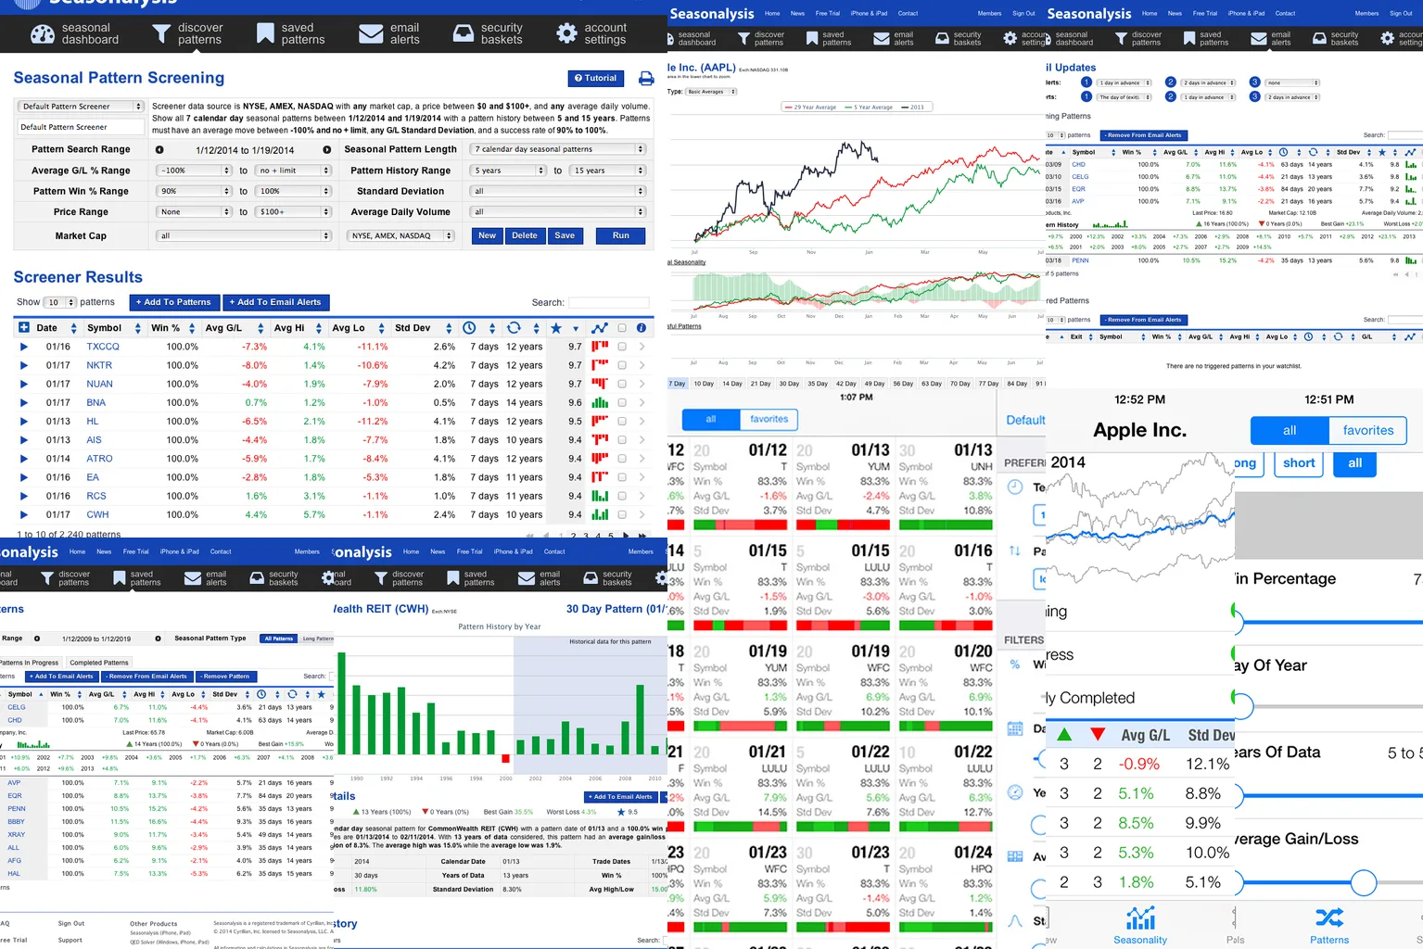This screenshot has height=949, width=1423.
Task: Click the star rating column header icon
Action: [x=556, y=328]
